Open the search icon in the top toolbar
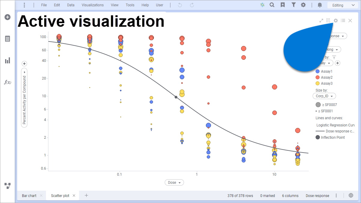Image resolution: width=361 pixels, height=203 pixels. tap(272, 5)
